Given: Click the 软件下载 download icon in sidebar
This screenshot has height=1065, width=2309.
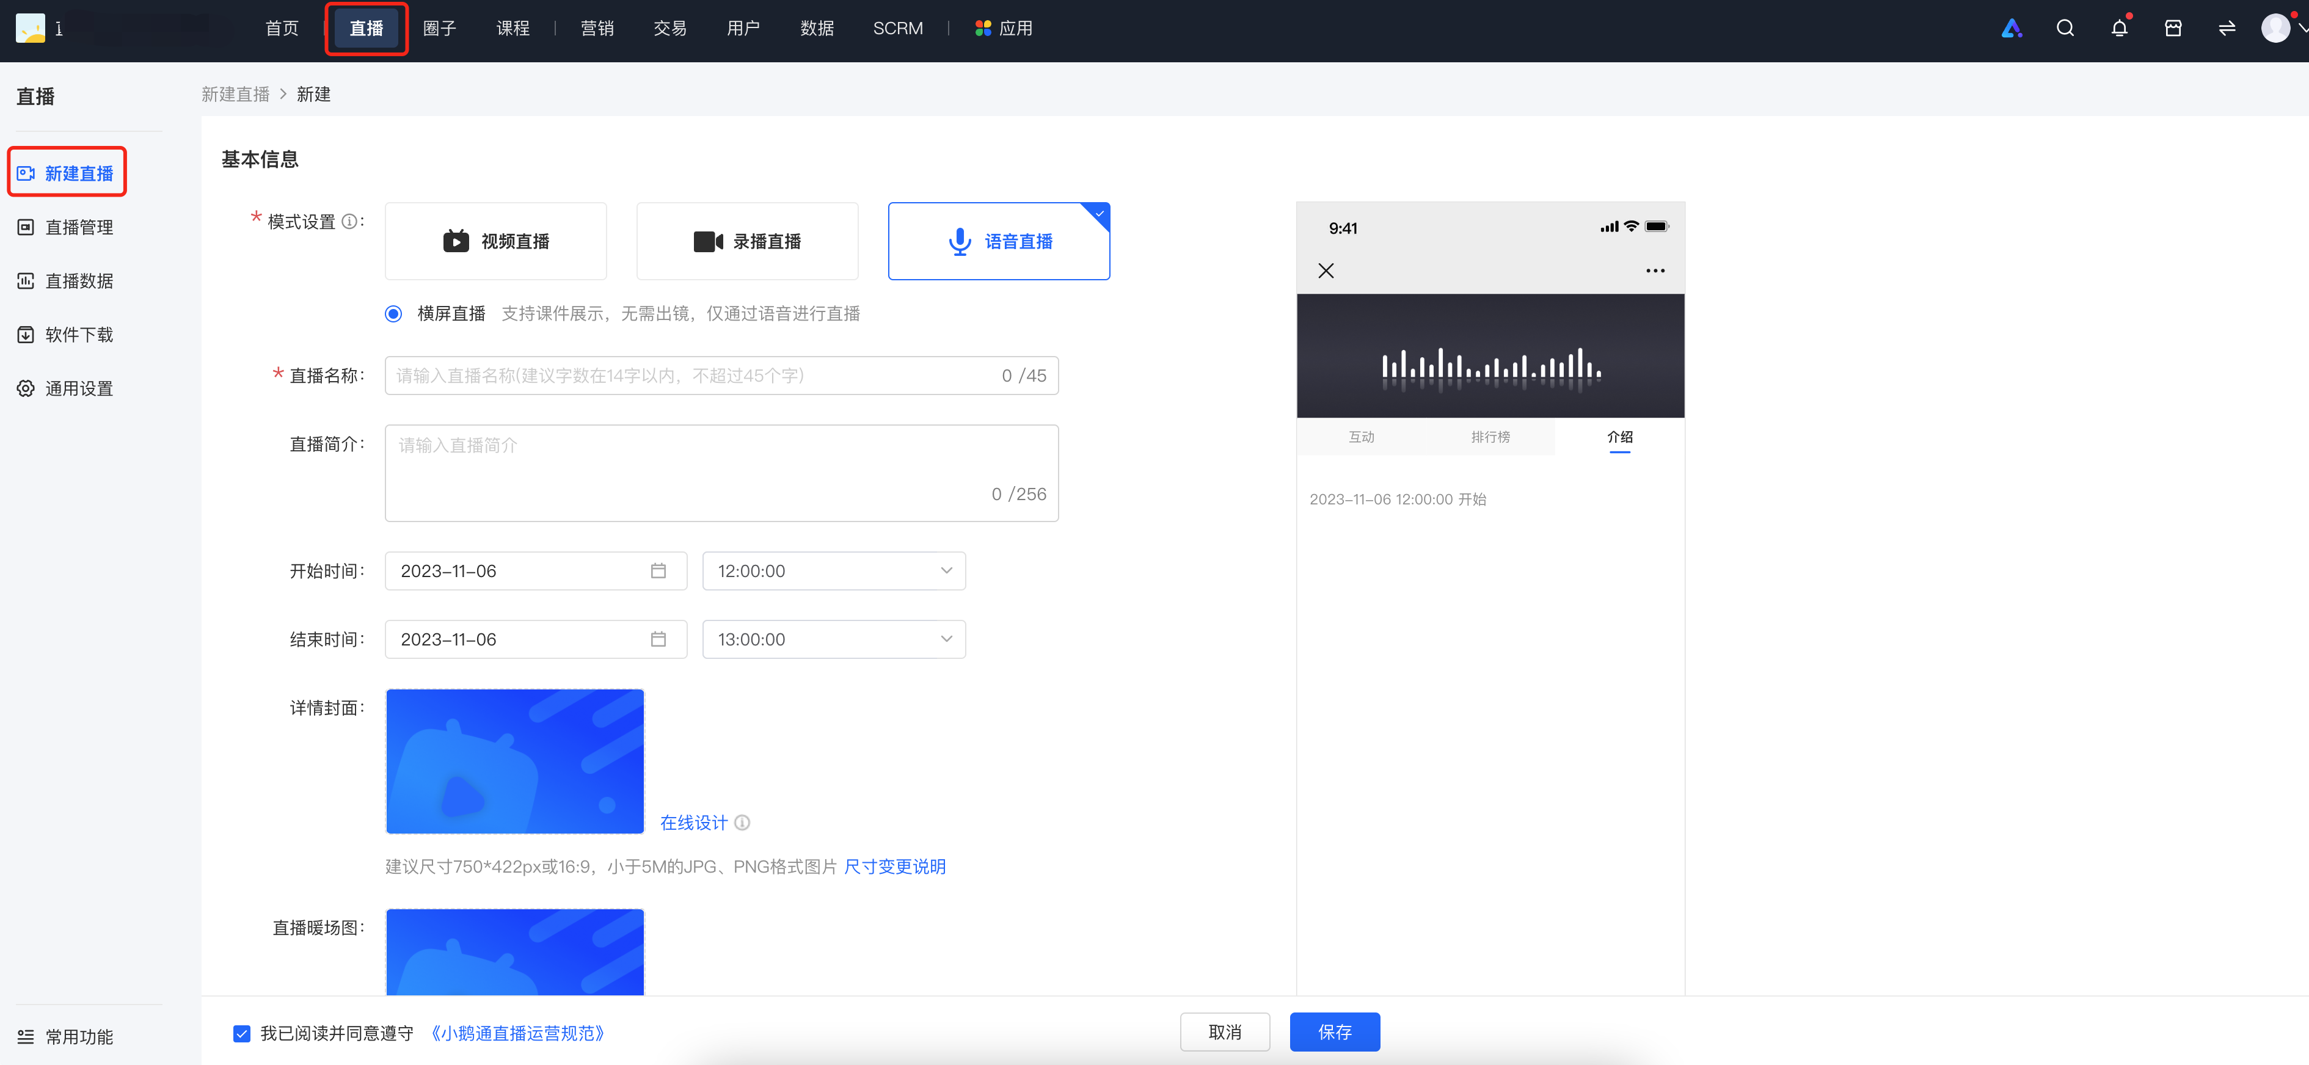Looking at the screenshot, I should coord(26,335).
